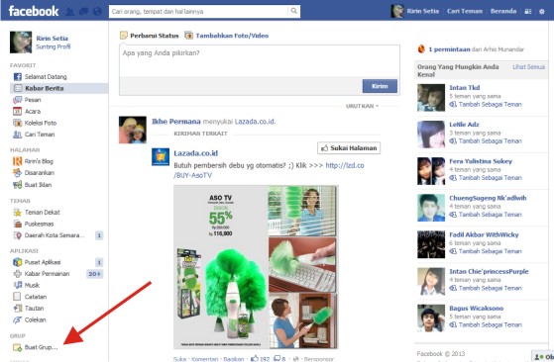Click the Lazada.co.id page logo icon
This screenshot has height=362, width=554.
[x=161, y=156]
